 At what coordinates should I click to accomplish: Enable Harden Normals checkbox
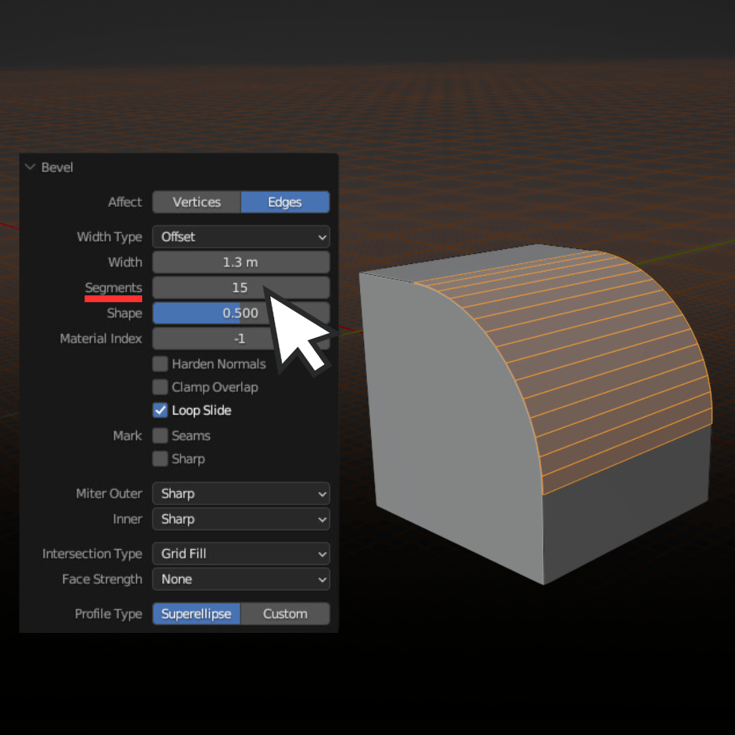(161, 363)
